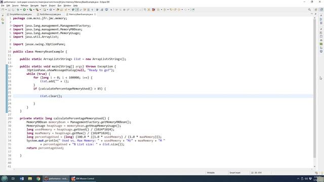
Task: Click the minimize editor area icon
Action: [x=312, y=14]
